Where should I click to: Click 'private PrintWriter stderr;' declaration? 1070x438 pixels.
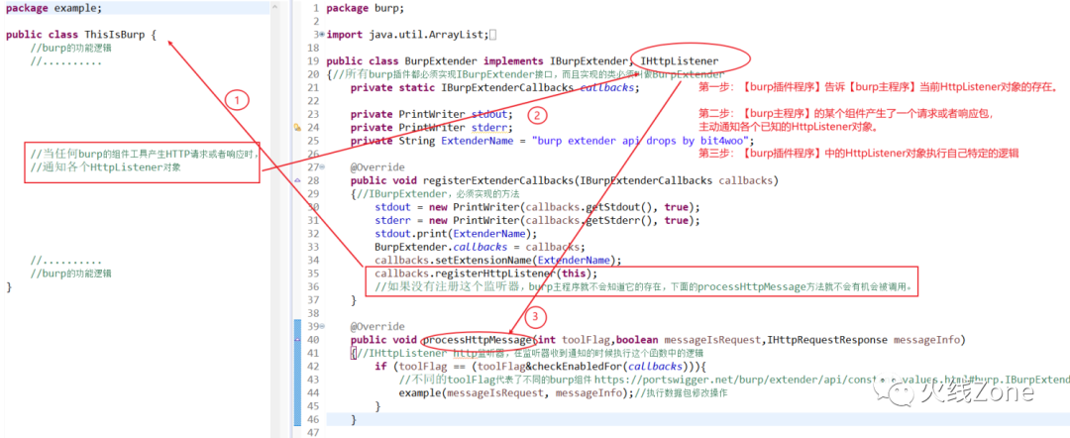(x=431, y=128)
